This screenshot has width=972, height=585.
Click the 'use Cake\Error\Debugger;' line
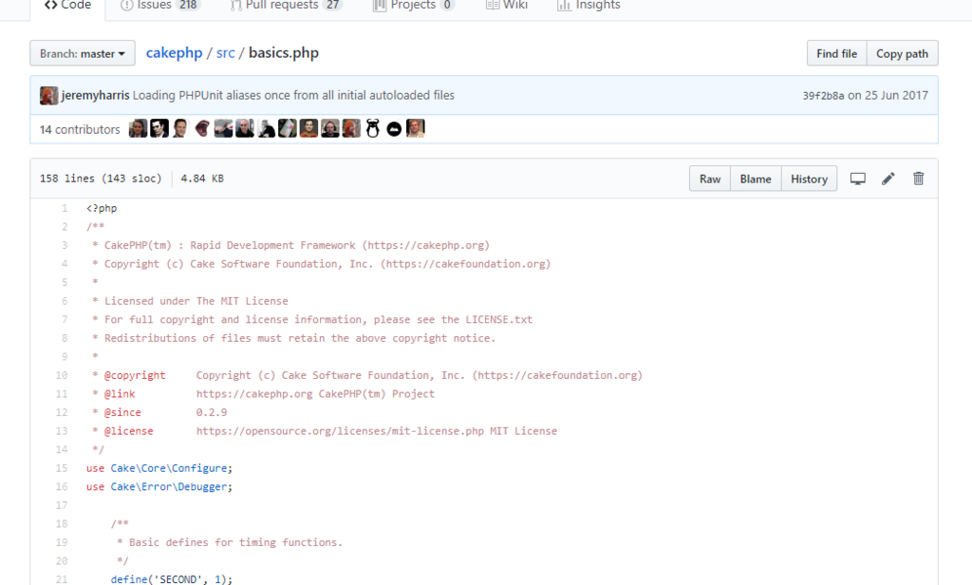[x=159, y=487]
